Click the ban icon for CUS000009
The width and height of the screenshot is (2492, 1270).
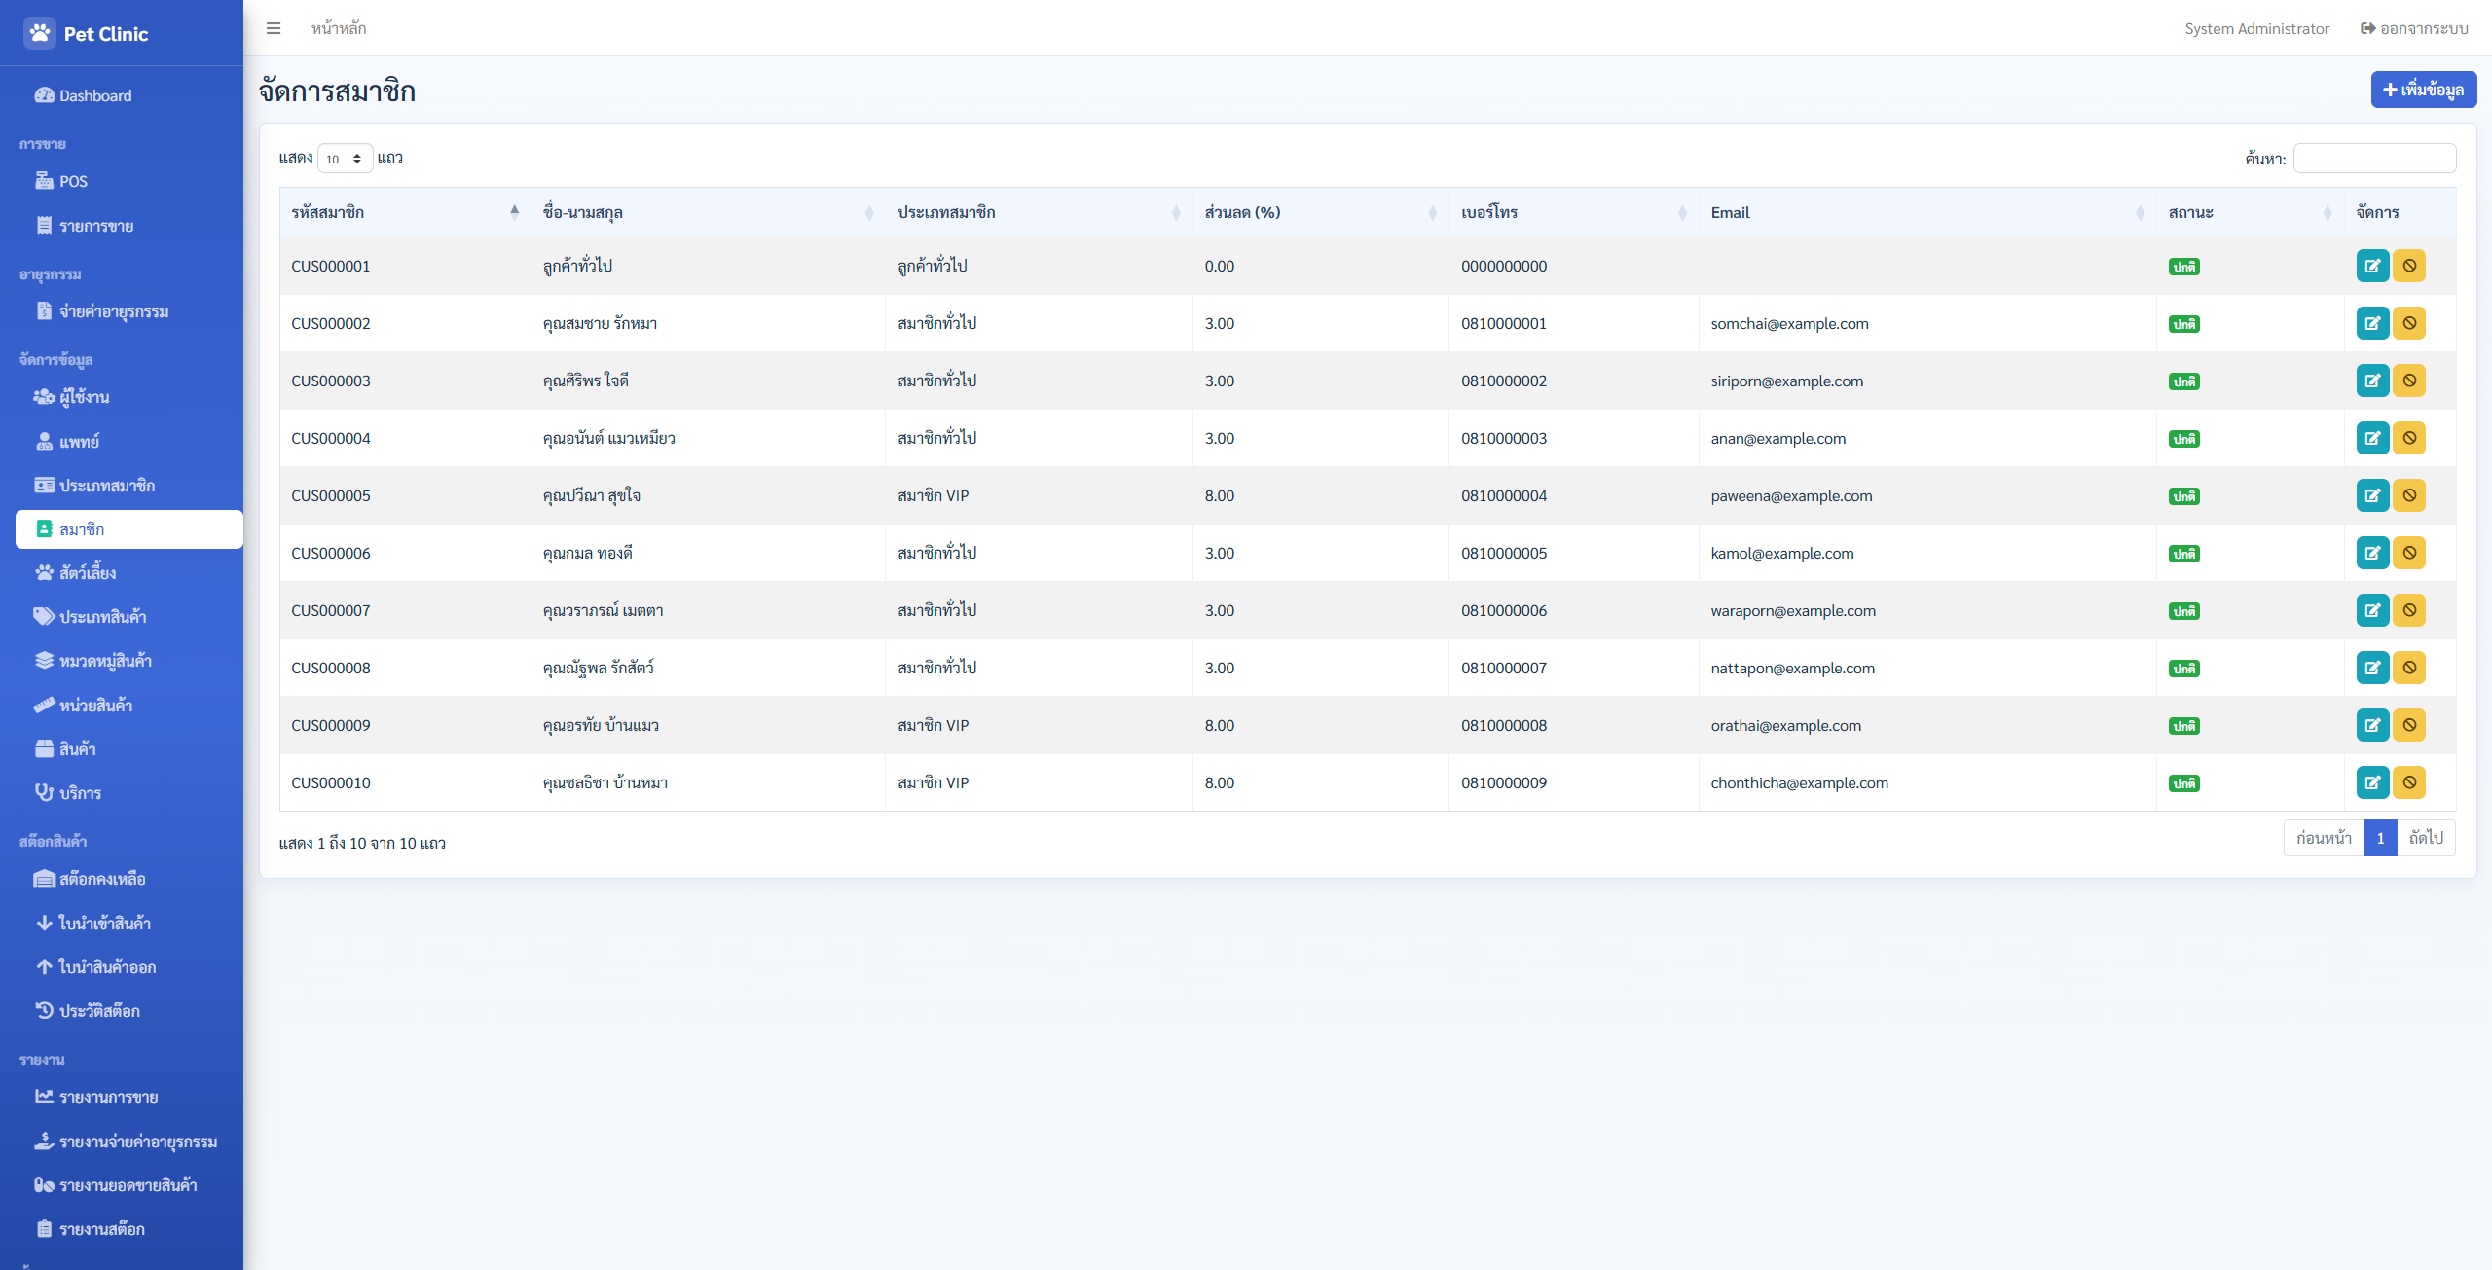tap(2409, 725)
